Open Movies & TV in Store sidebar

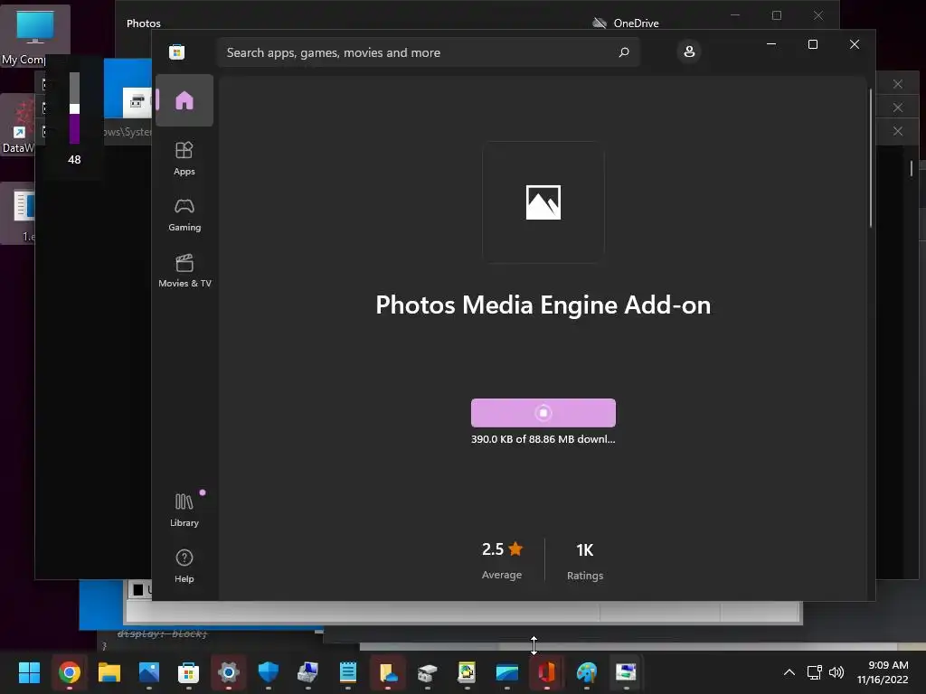coord(184,270)
